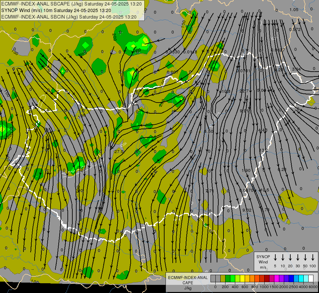Click the 'ECMWF-INDEX-ANAL CAPE J/kg' legend title
Image resolution: width=319 pixels, height=293 pixels.
pyautogui.click(x=188, y=283)
